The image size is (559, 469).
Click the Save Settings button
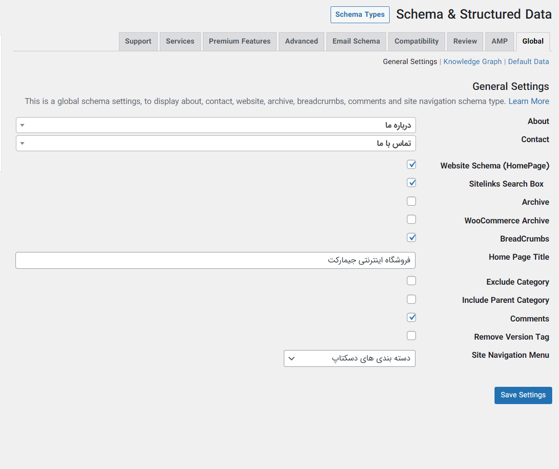(523, 395)
